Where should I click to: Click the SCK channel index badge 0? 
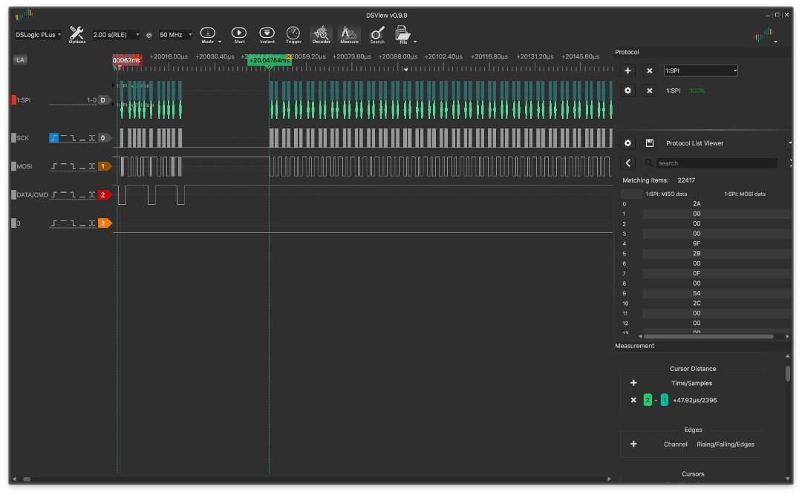104,137
